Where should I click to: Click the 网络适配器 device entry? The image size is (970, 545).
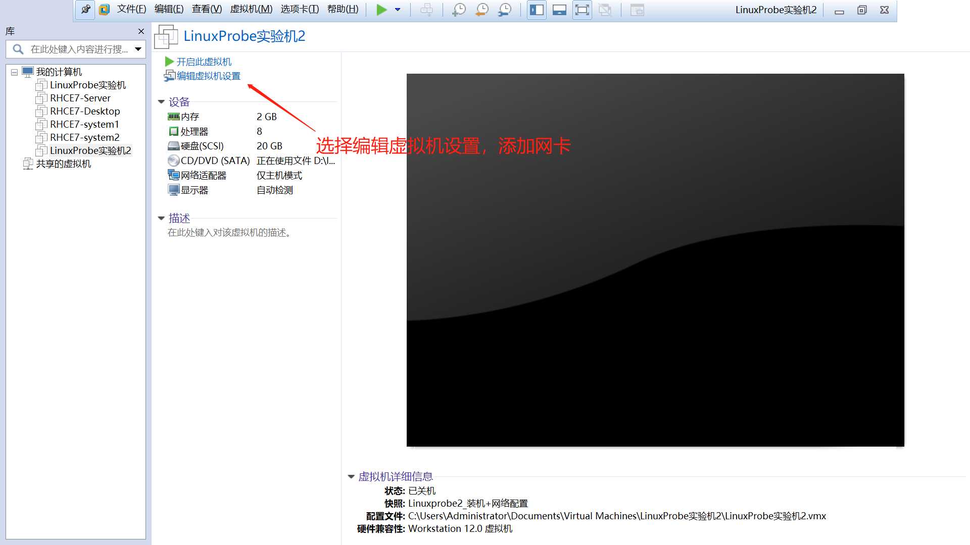tap(203, 175)
